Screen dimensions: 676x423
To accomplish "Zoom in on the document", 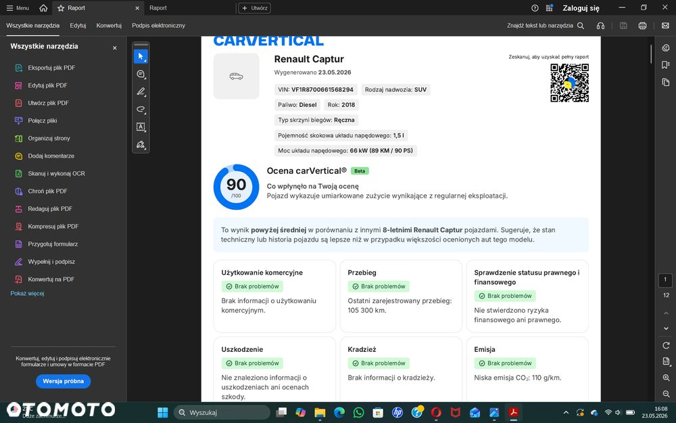I will tap(666, 378).
